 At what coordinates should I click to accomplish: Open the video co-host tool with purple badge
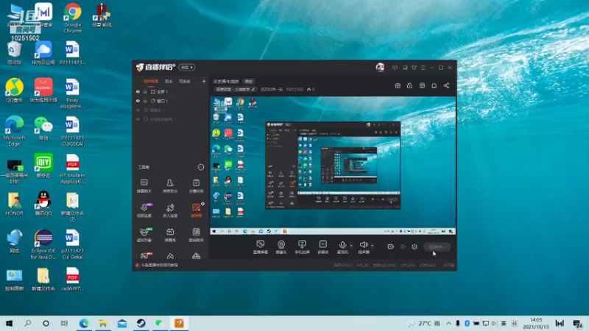point(144,210)
